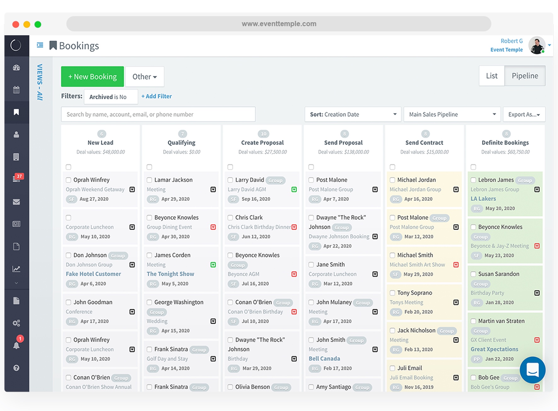This screenshot has width=558, height=411.
Task: Open the Main Sales Pipeline dropdown
Action: 452,114
